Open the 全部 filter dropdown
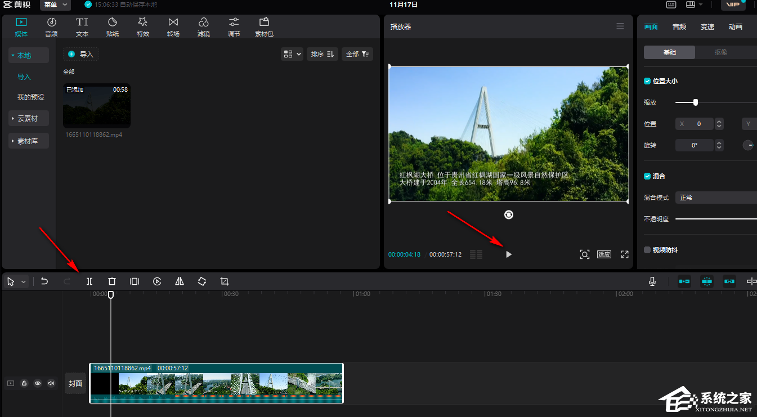This screenshot has width=757, height=417. coord(357,54)
